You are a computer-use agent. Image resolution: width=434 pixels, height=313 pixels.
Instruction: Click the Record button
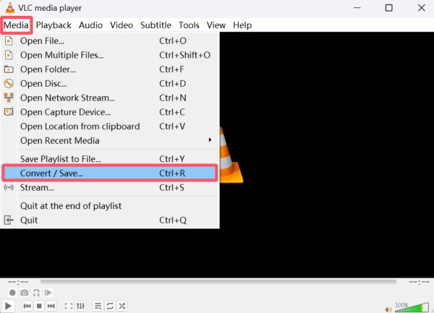coord(12,293)
